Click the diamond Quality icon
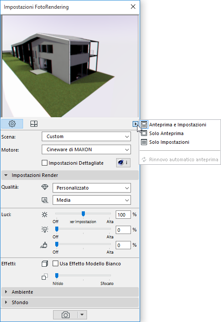The height and width of the screenshot is (322, 221). coord(45,187)
